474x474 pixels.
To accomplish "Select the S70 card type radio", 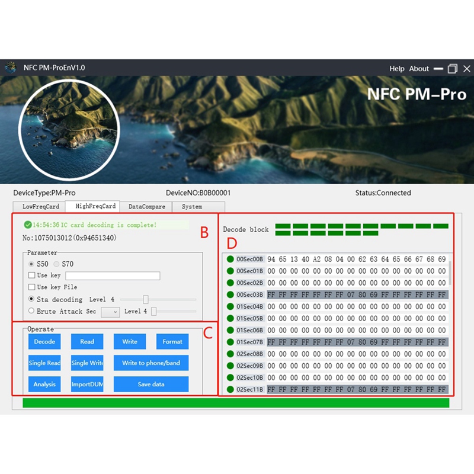I will [x=56, y=264].
